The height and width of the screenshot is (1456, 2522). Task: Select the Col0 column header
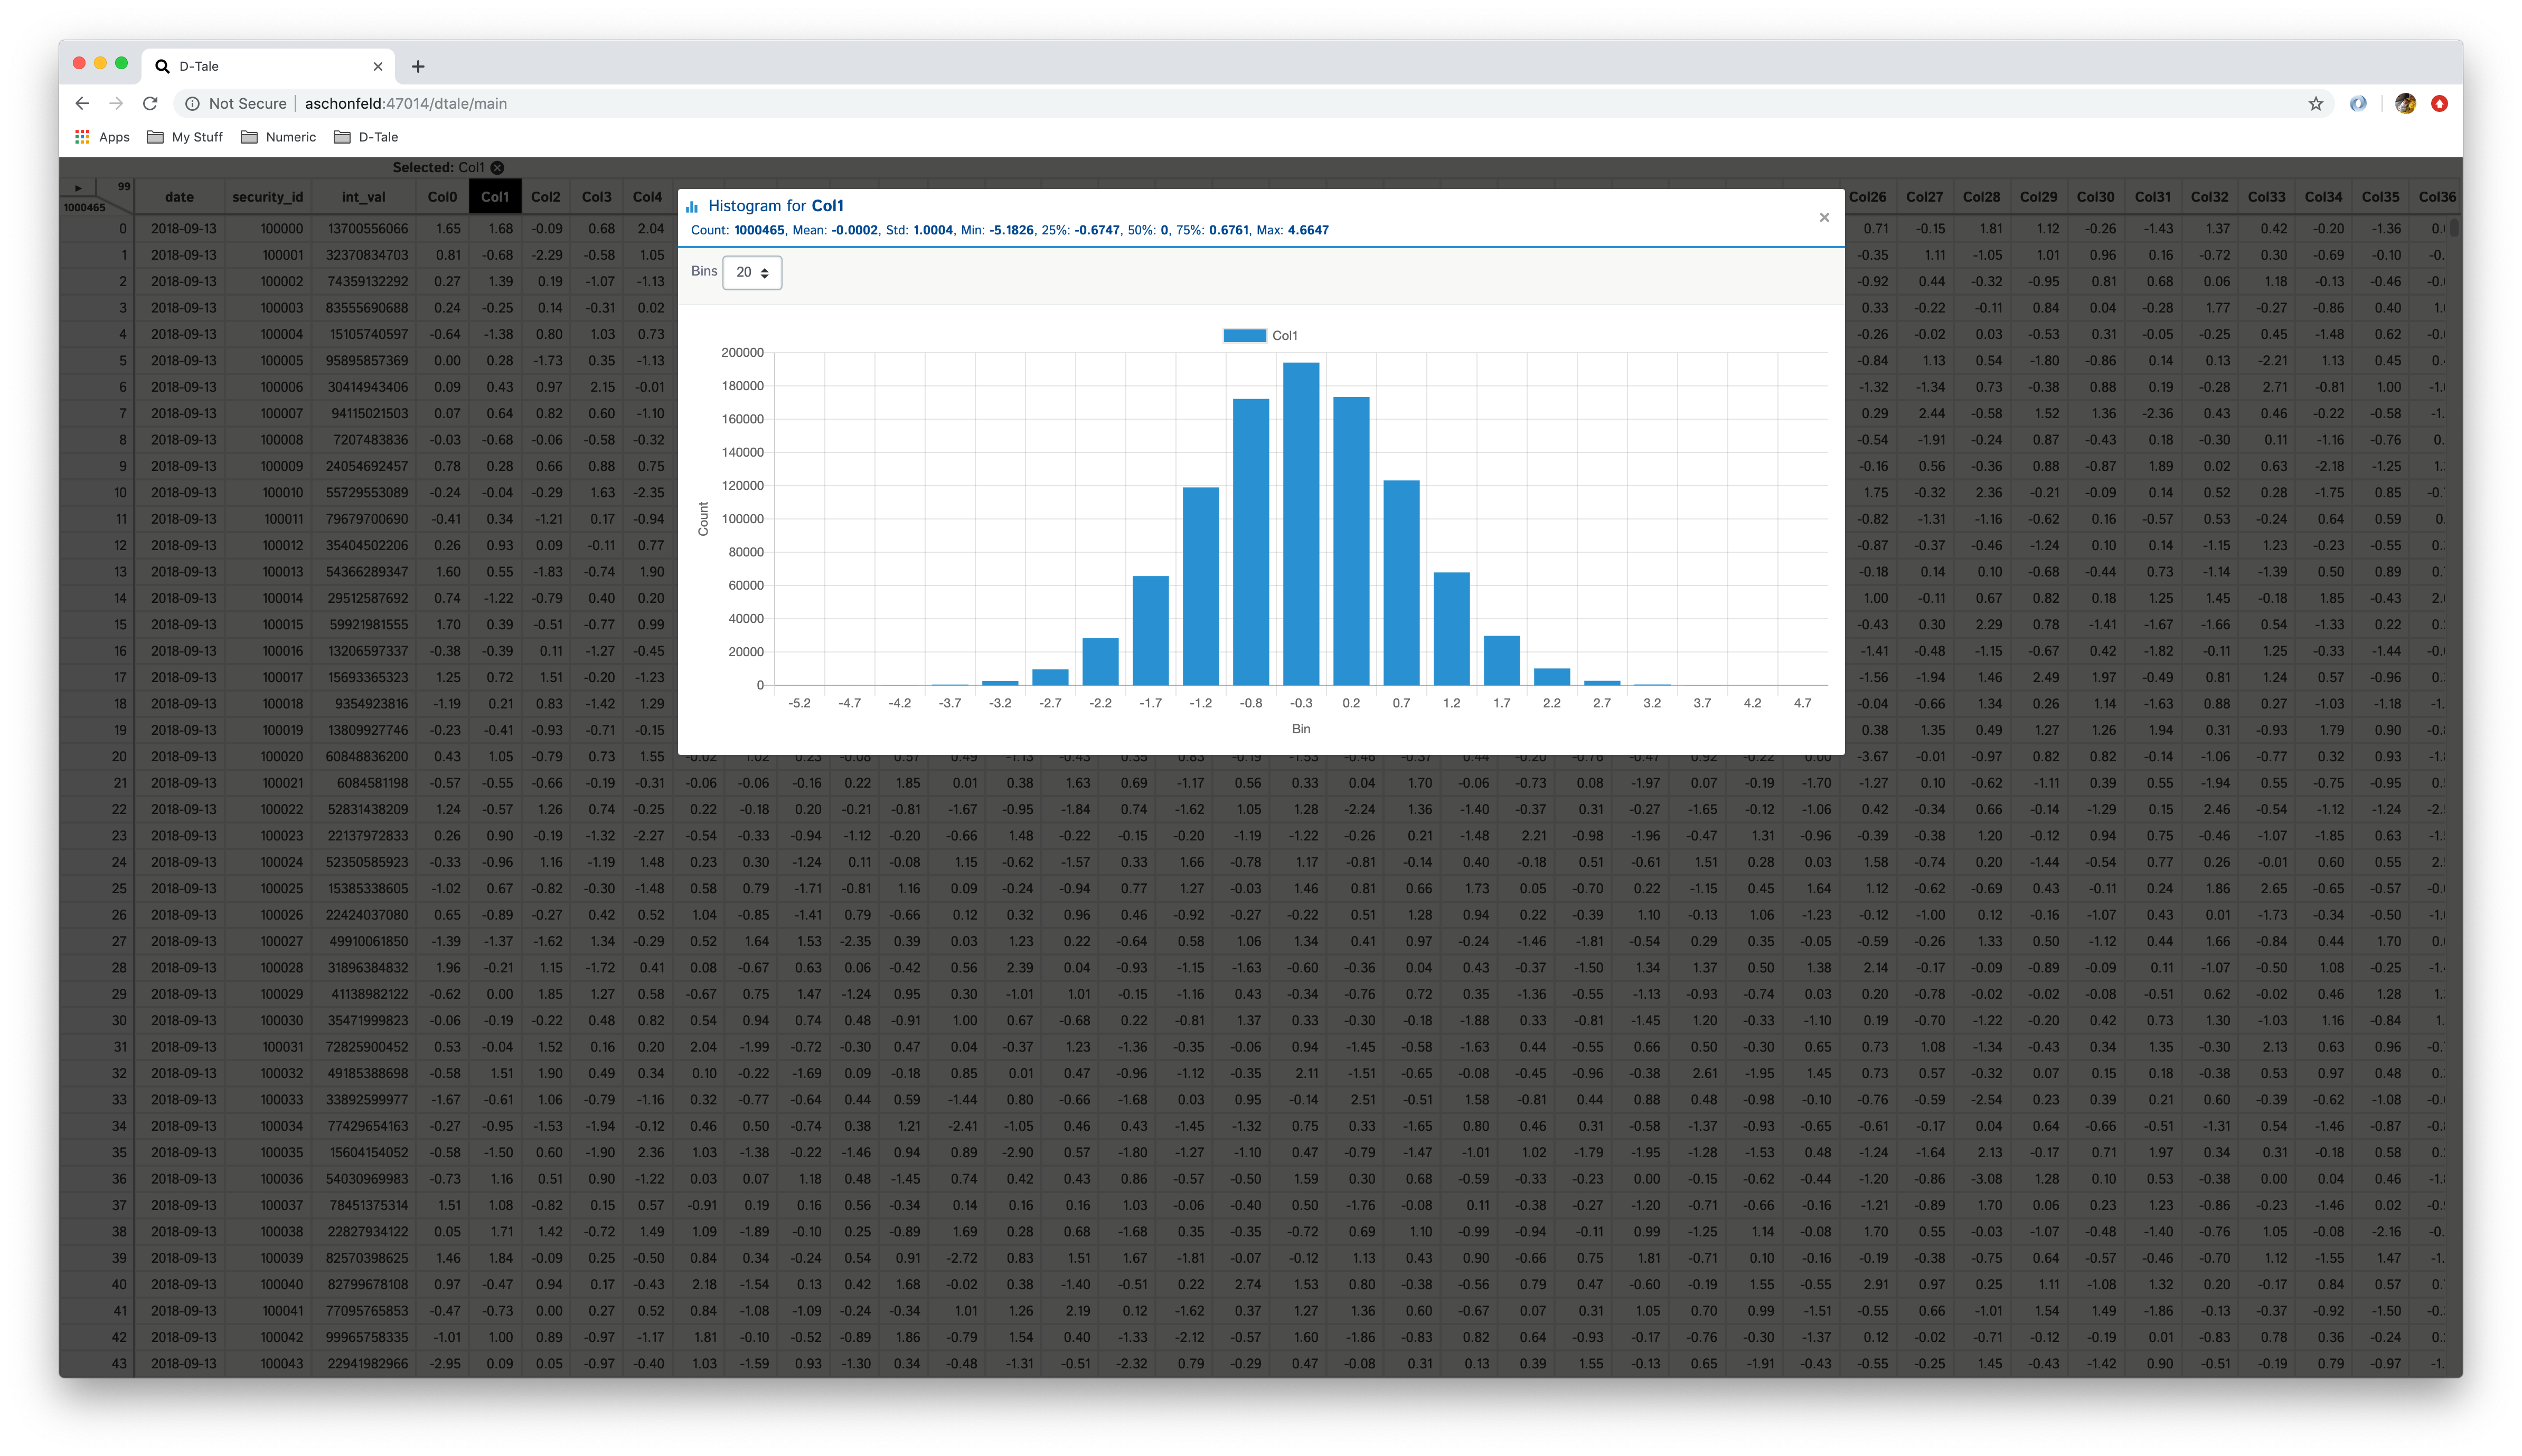(442, 197)
